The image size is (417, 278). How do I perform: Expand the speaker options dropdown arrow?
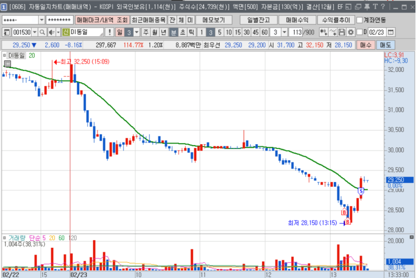pyautogui.click(x=58, y=32)
